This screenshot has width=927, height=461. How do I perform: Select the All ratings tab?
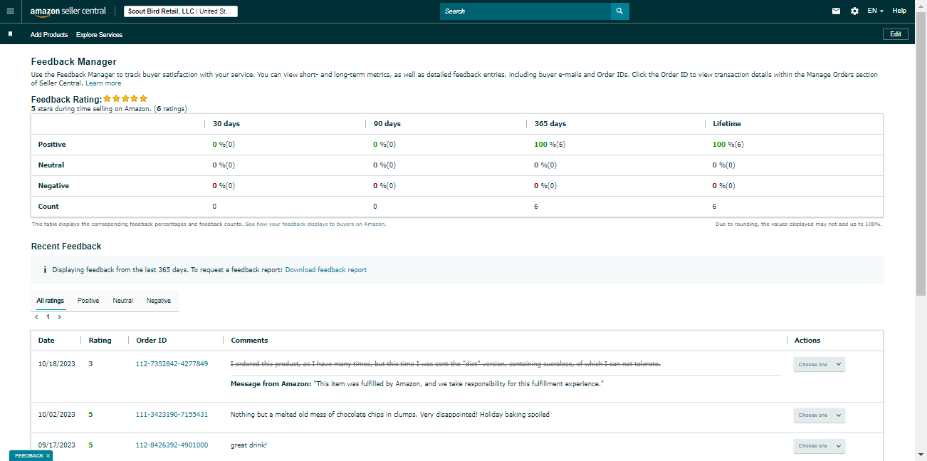(51, 301)
